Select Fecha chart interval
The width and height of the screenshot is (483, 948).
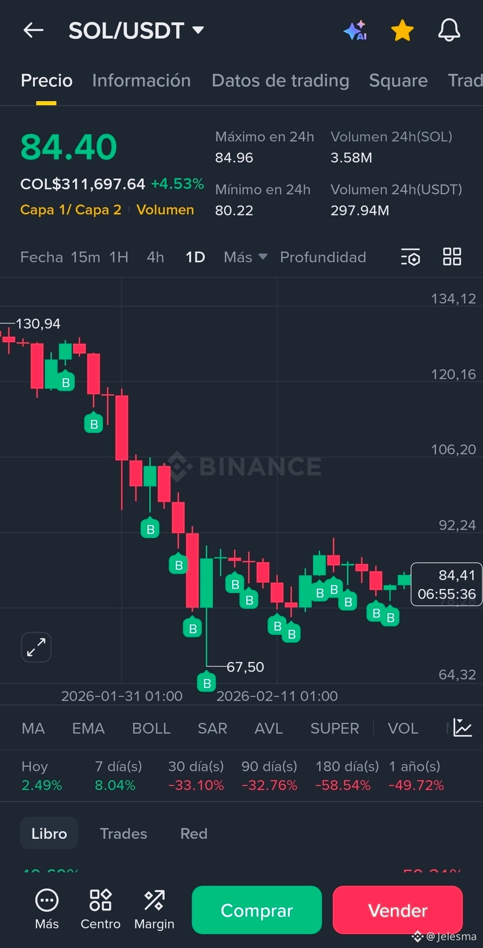pos(42,257)
